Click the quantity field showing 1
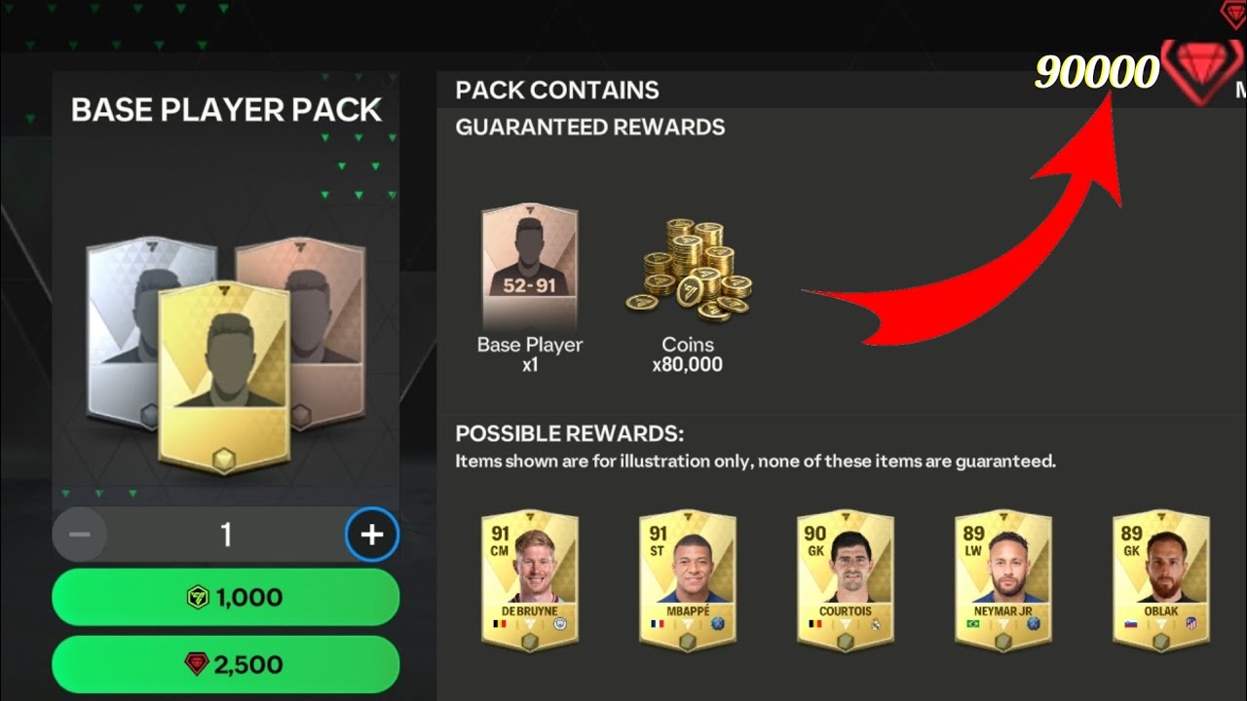 coord(226,535)
